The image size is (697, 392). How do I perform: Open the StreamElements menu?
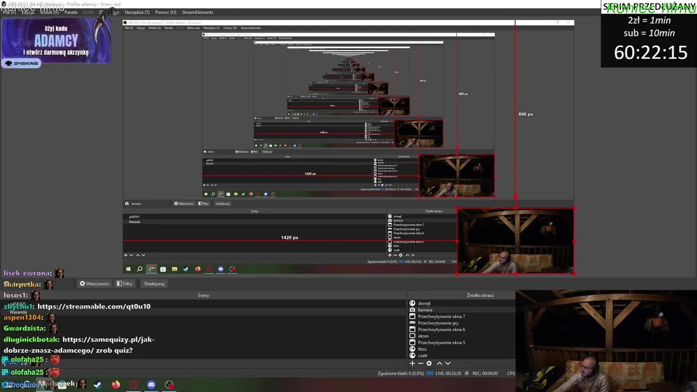coord(198,12)
